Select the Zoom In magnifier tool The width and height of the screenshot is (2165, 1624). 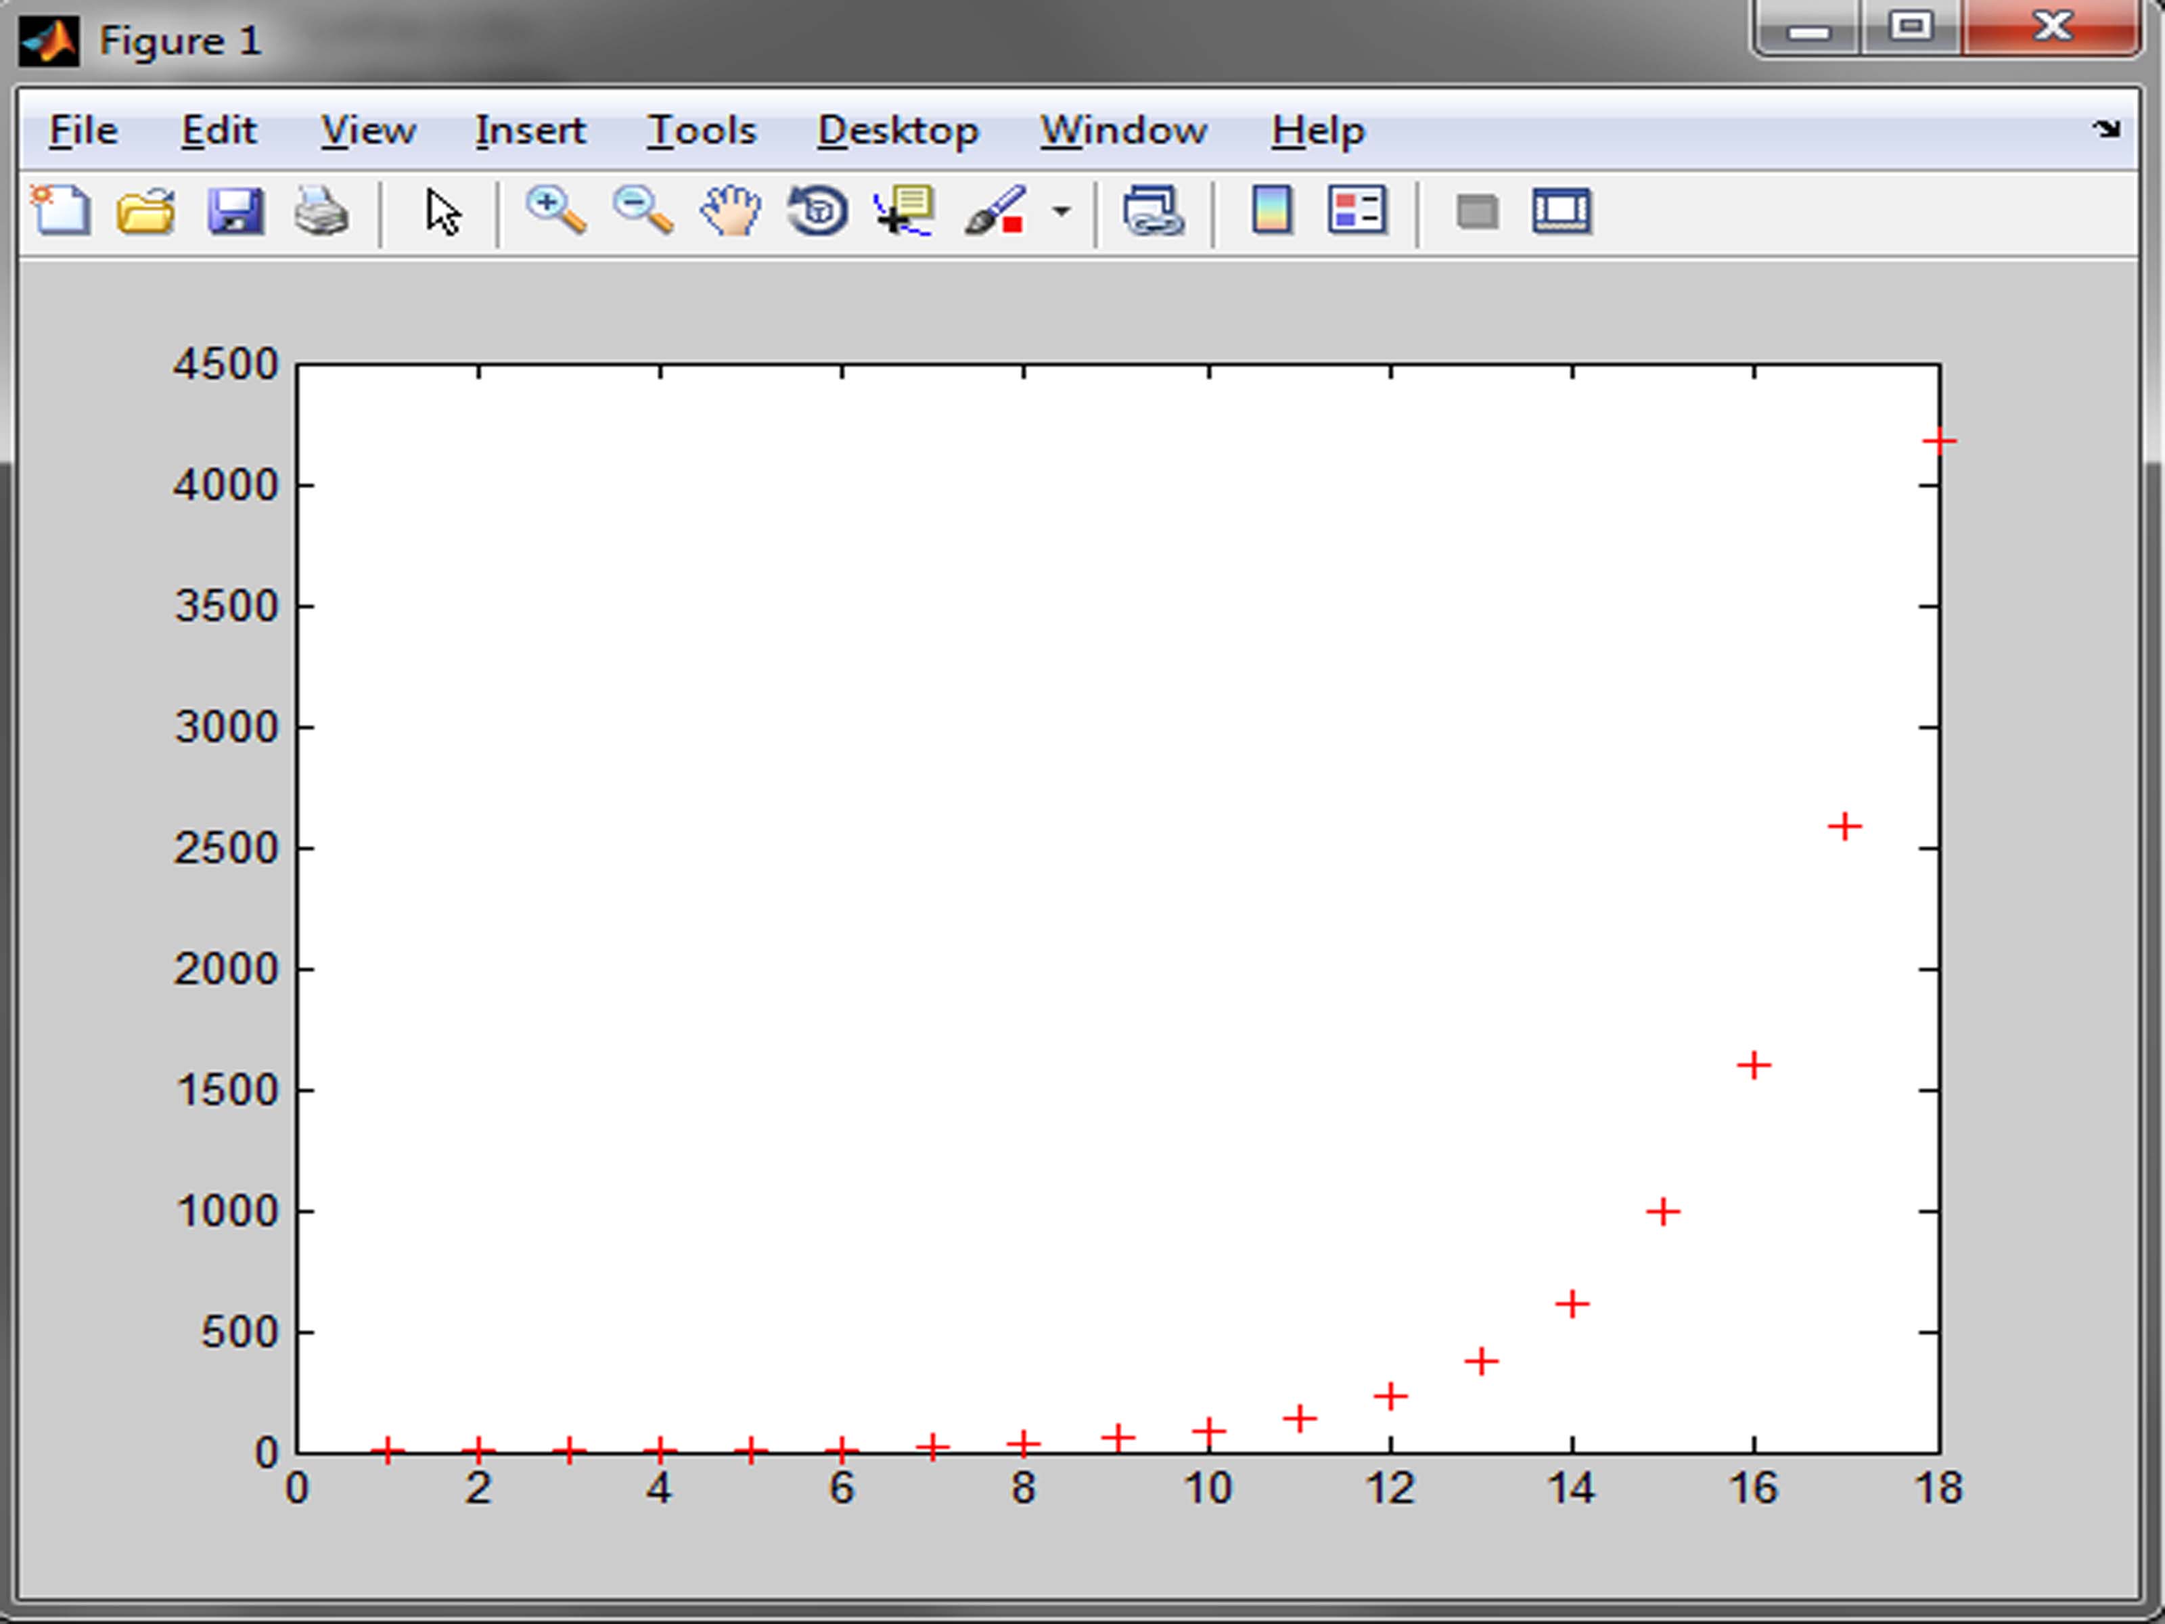point(556,210)
